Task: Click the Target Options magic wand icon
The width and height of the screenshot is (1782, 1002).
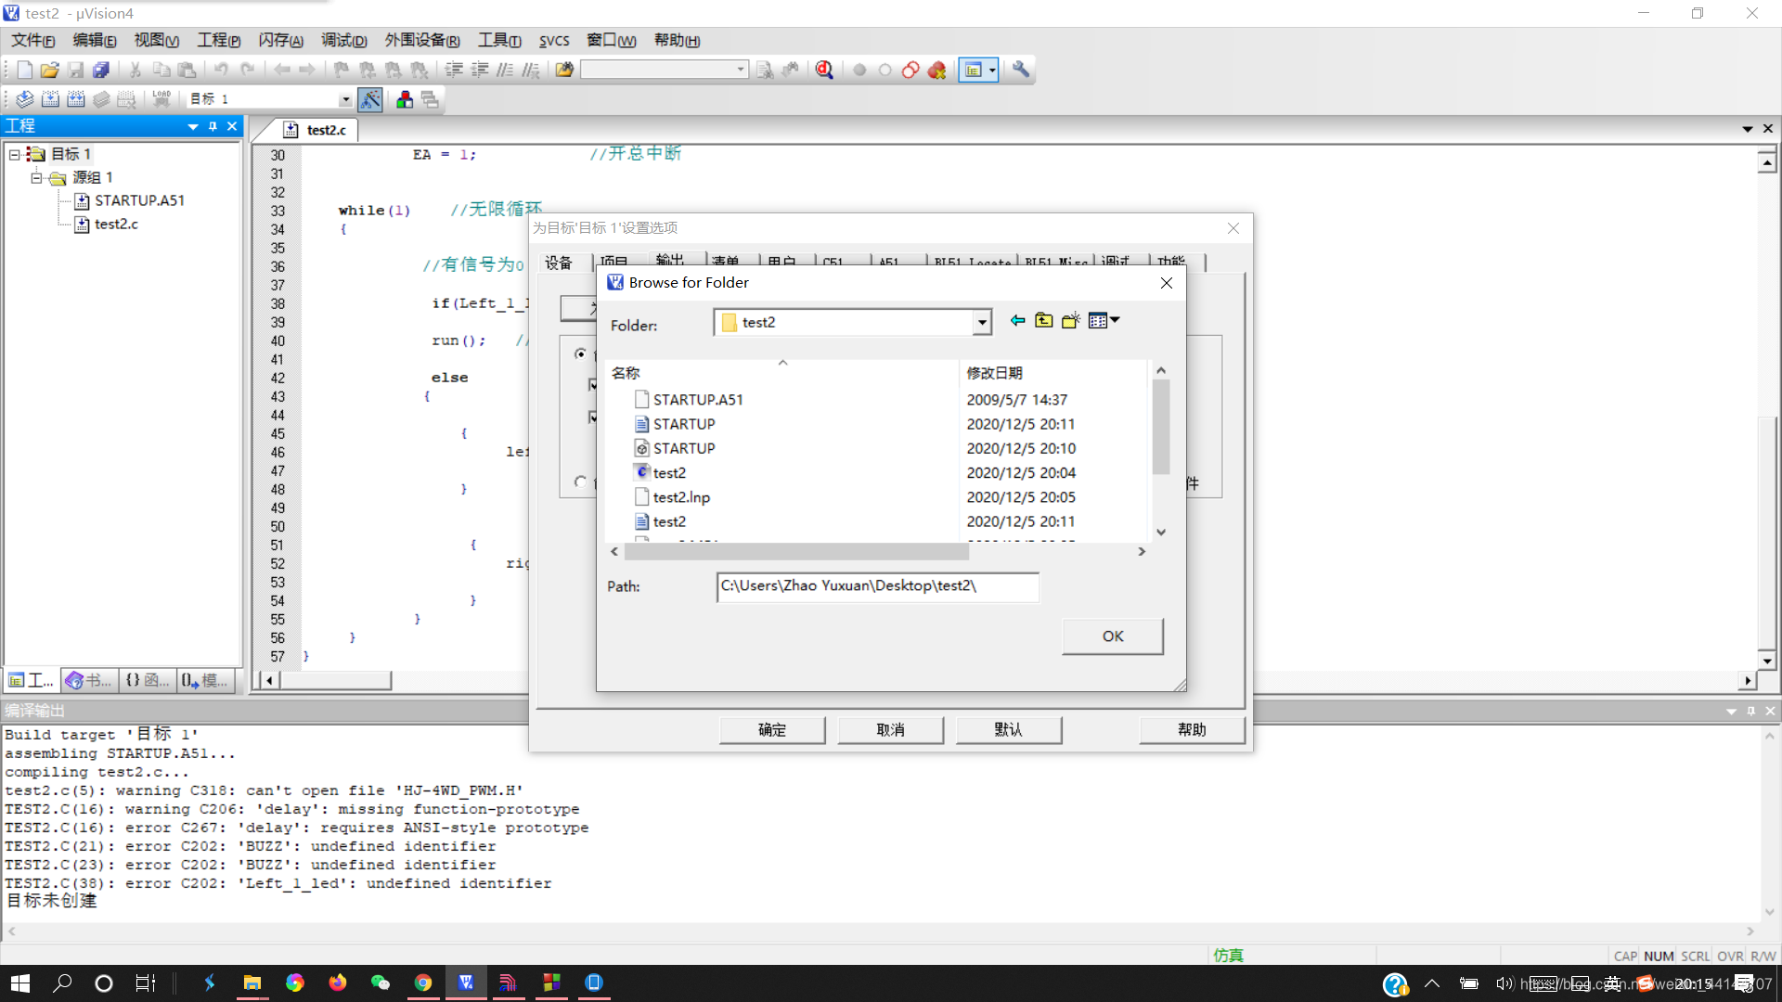Action: click(370, 99)
